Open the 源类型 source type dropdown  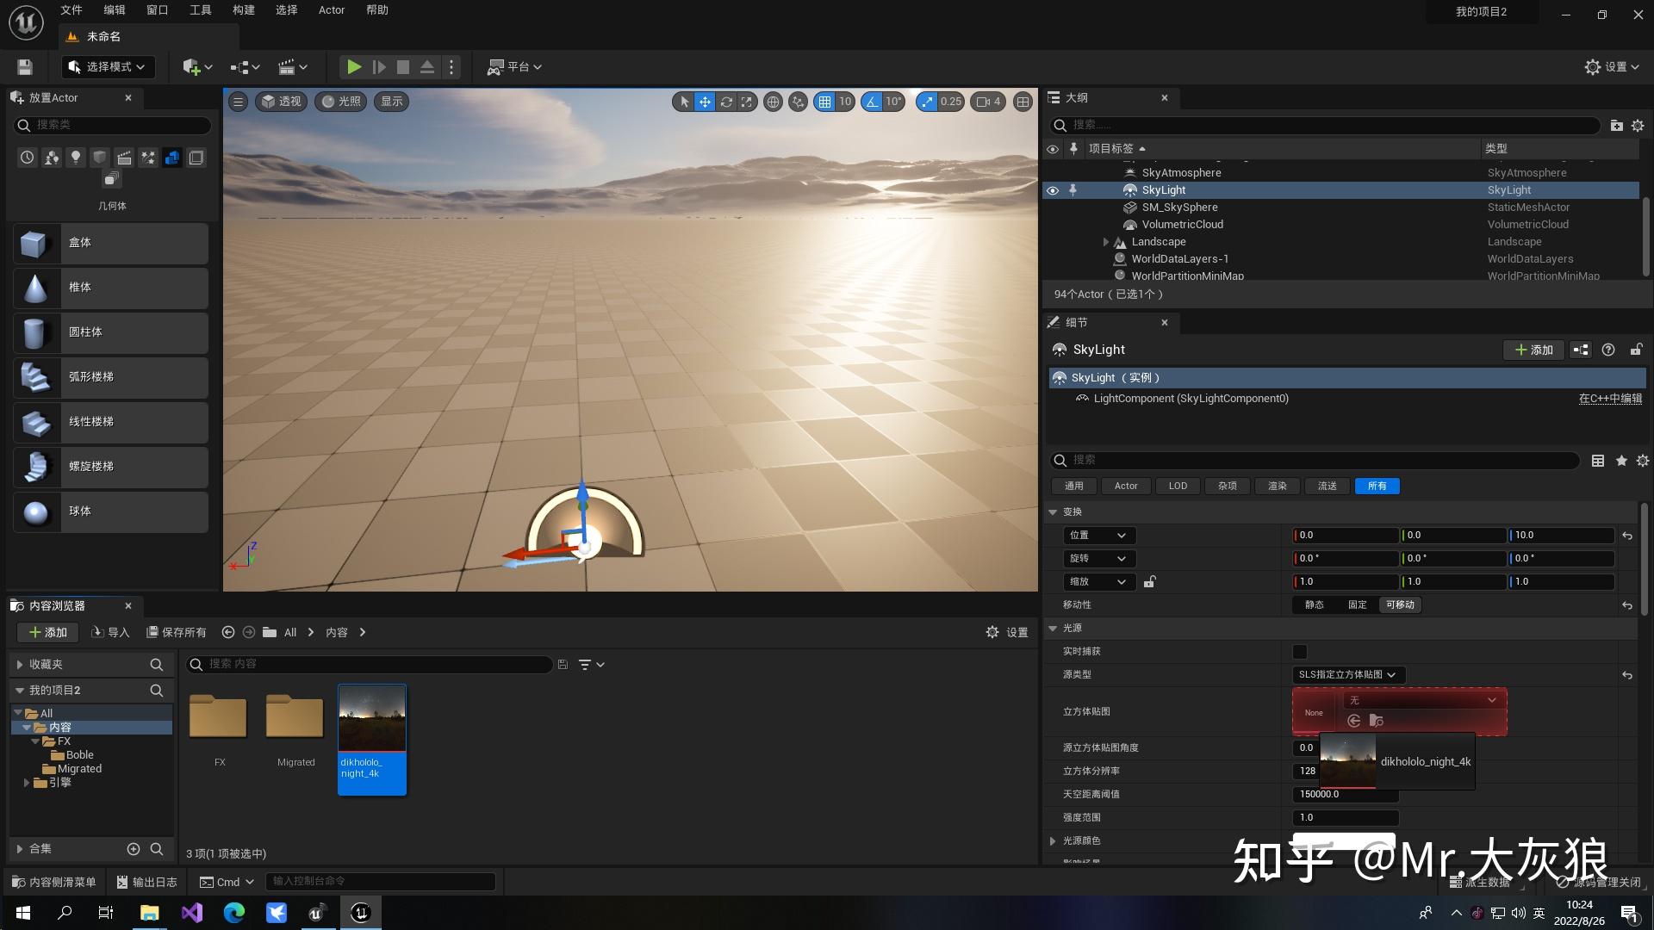pyautogui.click(x=1346, y=674)
